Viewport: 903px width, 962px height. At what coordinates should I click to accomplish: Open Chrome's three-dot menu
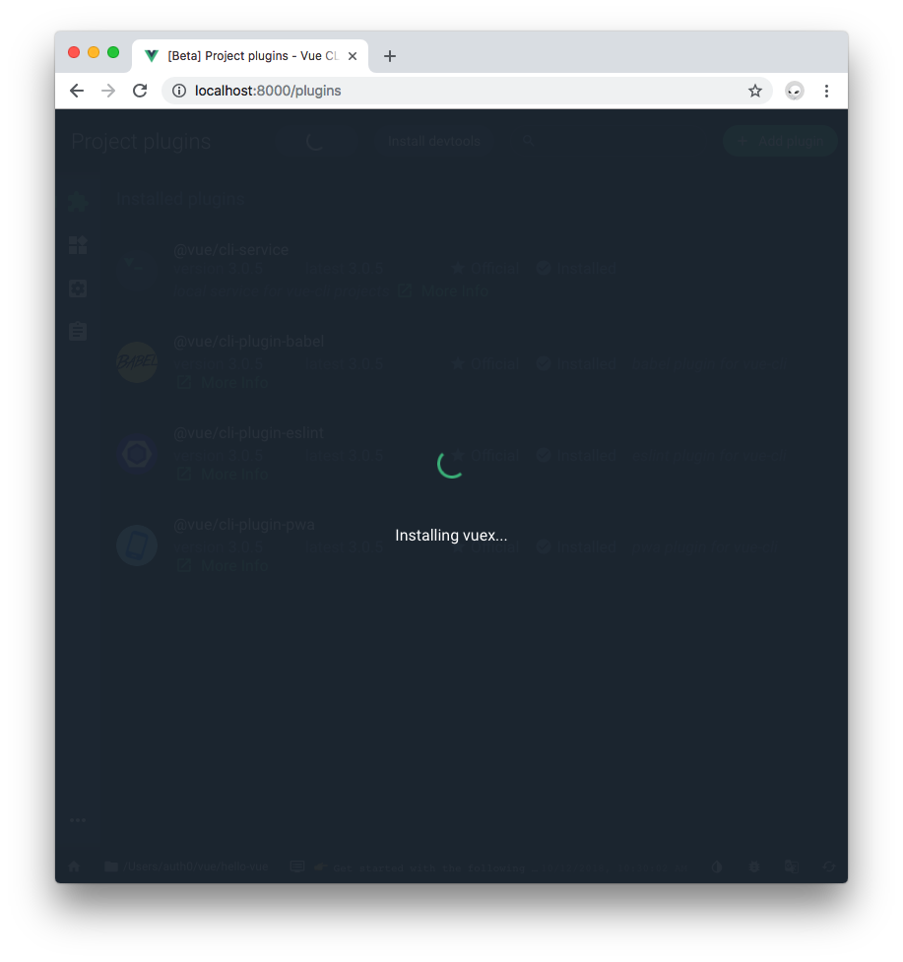tap(826, 91)
